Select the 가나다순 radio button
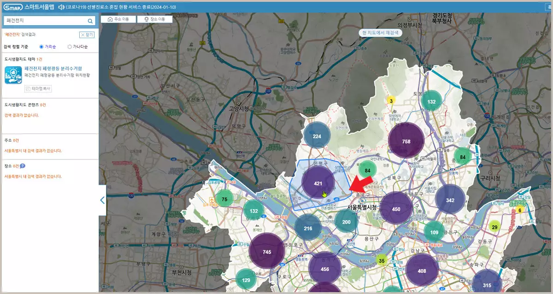 pos(70,47)
